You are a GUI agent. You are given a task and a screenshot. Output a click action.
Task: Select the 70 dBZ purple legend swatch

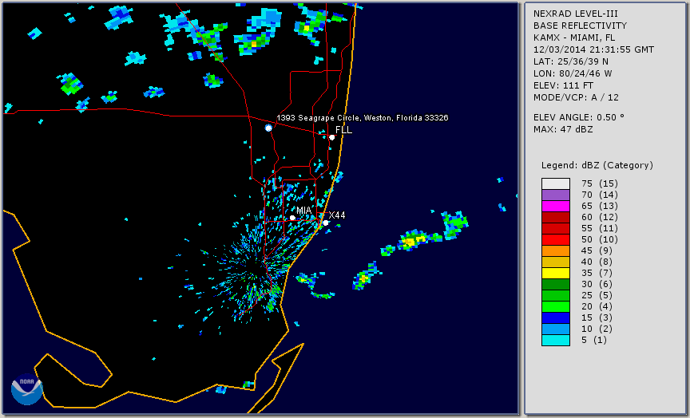pos(556,195)
